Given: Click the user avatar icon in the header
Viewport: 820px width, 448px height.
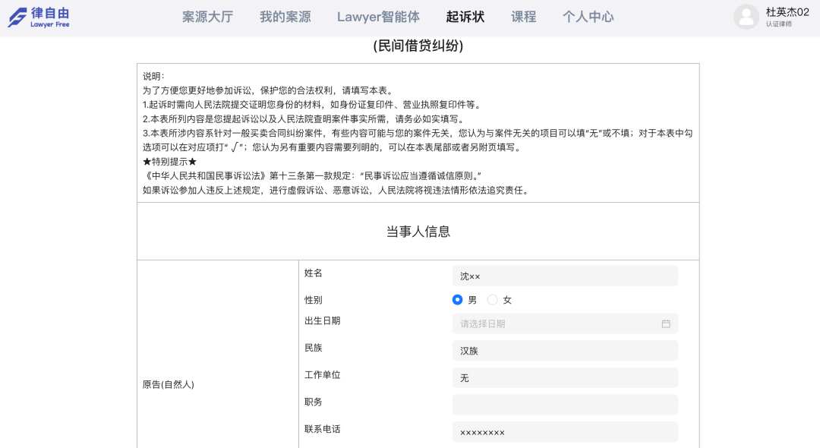Looking at the screenshot, I should (x=746, y=17).
